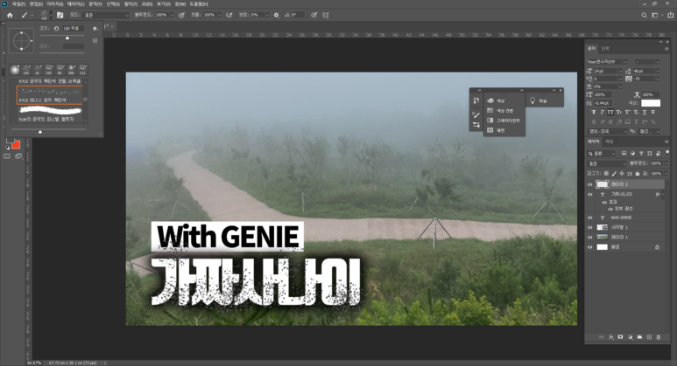Toggle pressure for size icon

[x=314, y=15]
